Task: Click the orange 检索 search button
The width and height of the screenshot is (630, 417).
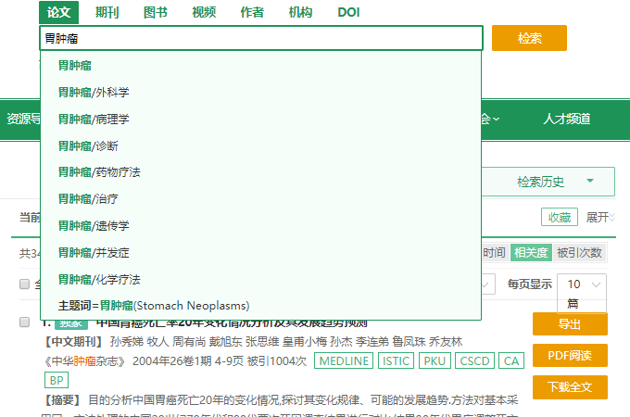Action: pyautogui.click(x=529, y=38)
